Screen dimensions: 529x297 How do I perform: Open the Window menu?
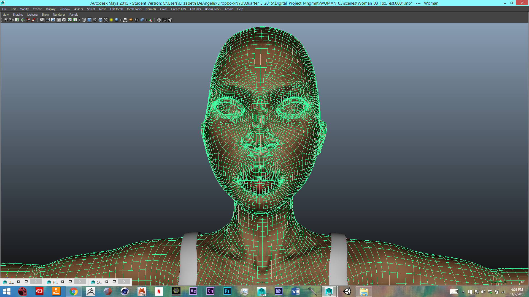click(65, 9)
